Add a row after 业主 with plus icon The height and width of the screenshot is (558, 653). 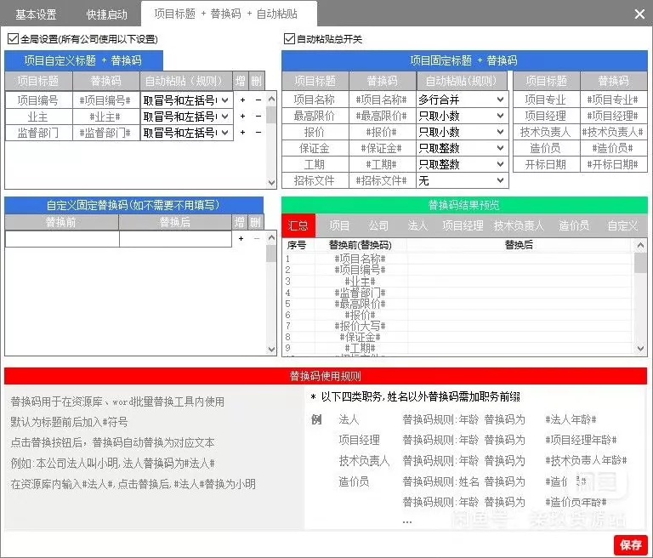(x=242, y=117)
